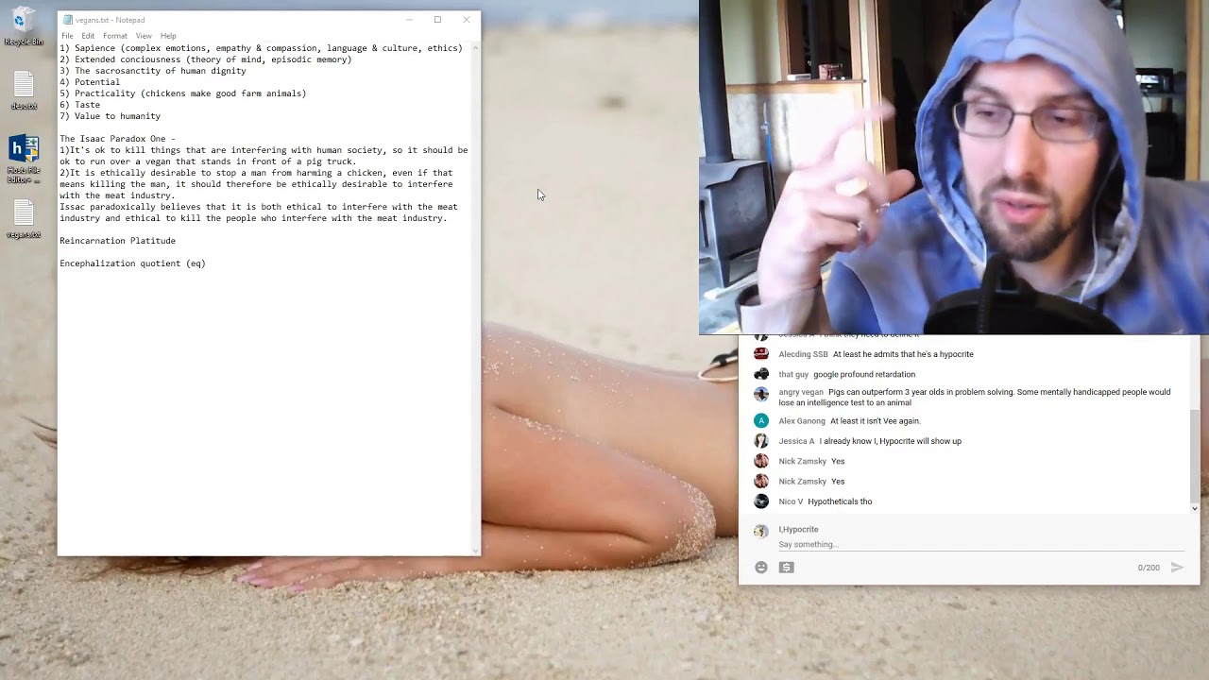Click that guy's chat avatar
Viewport: 1209px width, 680px height.
point(761,374)
